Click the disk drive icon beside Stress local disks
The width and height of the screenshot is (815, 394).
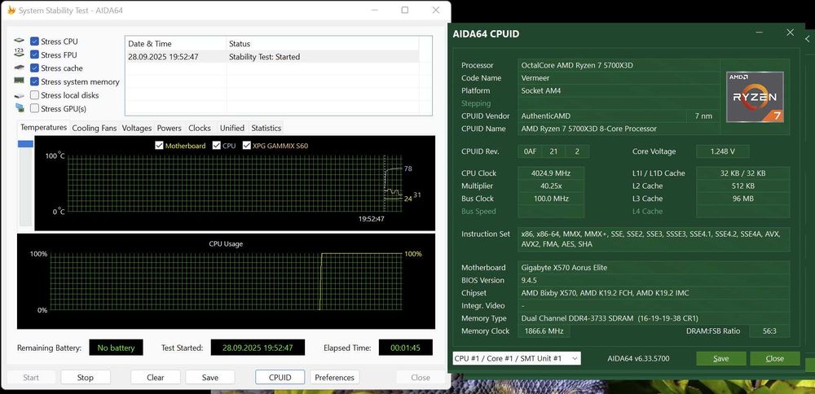coord(20,95)
